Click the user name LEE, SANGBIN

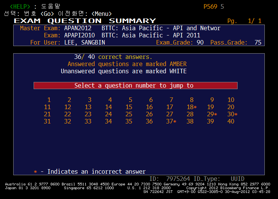coord(85,43)
